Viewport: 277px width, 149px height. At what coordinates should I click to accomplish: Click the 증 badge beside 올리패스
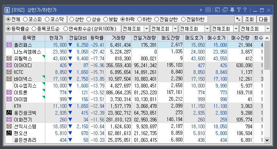coord(9,45)
